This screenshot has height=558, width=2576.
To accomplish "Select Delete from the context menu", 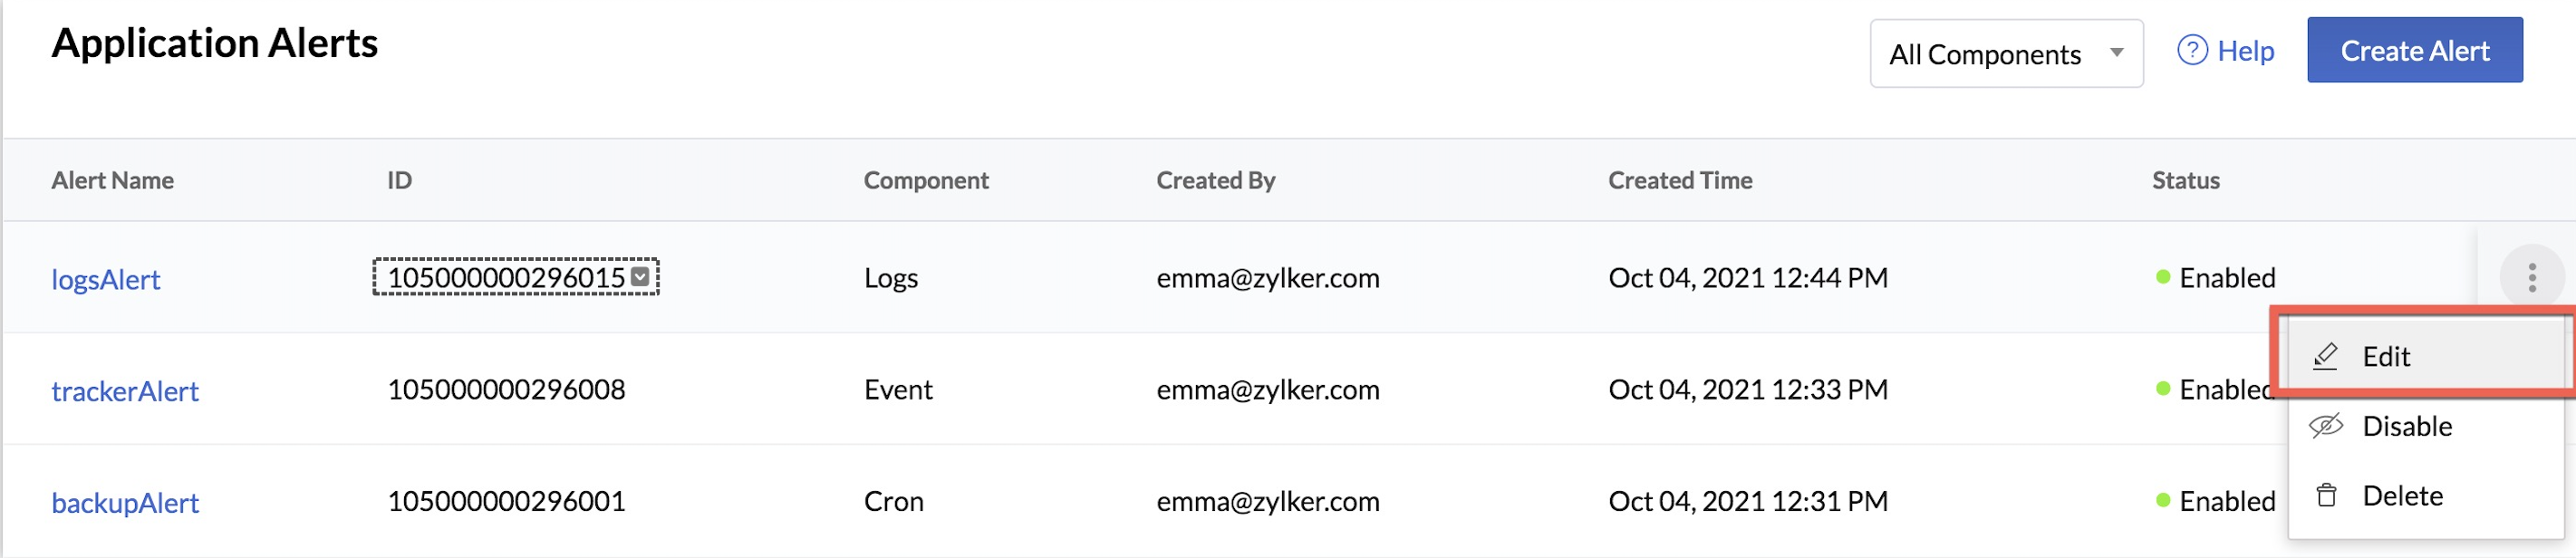I will (x=2402, y=496).
